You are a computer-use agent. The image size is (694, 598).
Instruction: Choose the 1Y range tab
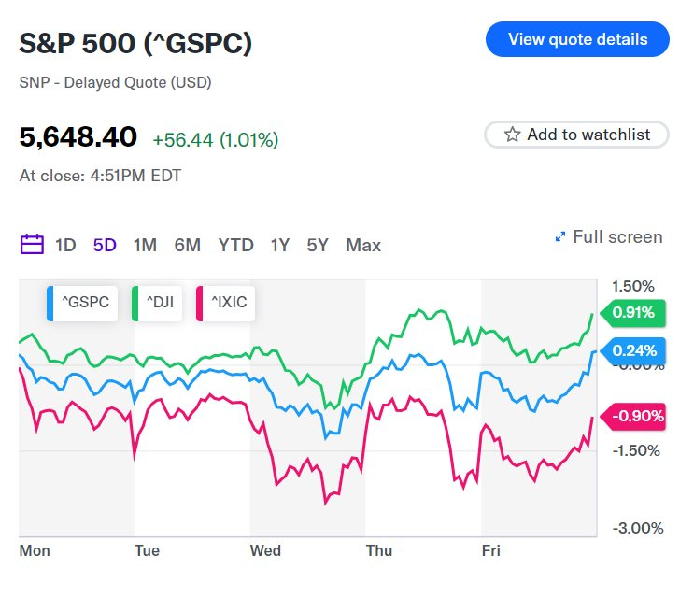pos(280,246)
